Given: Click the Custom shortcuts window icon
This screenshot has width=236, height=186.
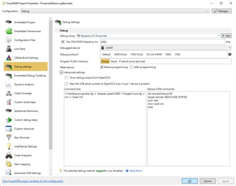Looking at the screenshot, I should tap(8, 129).
